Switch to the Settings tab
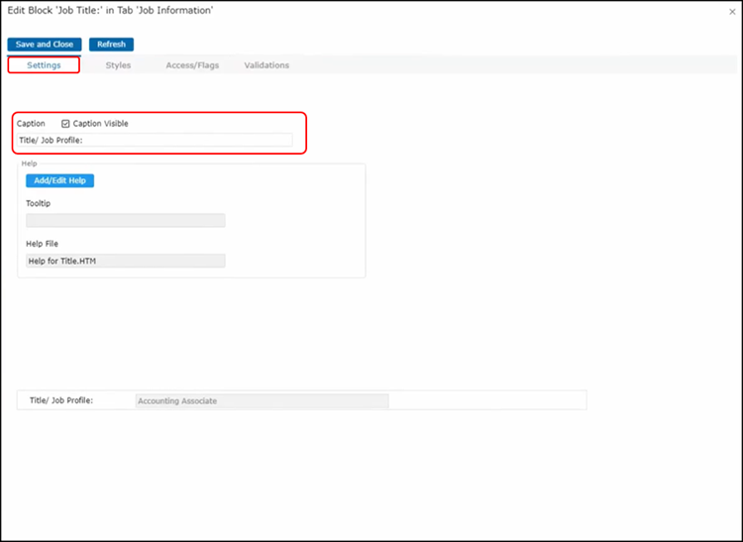743x542 pixels. 44,65
